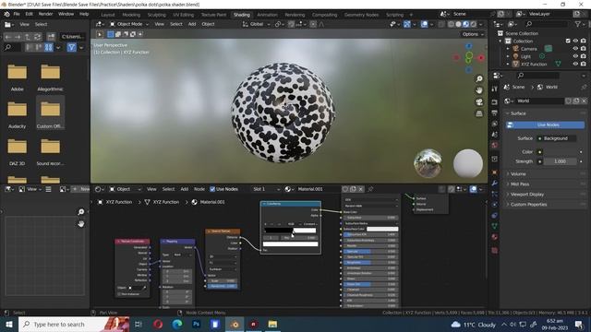Open Audacity folder in file browser

click(18, 114)
